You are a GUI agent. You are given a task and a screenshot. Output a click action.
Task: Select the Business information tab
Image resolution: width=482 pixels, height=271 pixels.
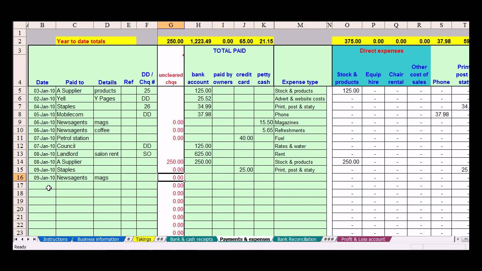[98, 239]
